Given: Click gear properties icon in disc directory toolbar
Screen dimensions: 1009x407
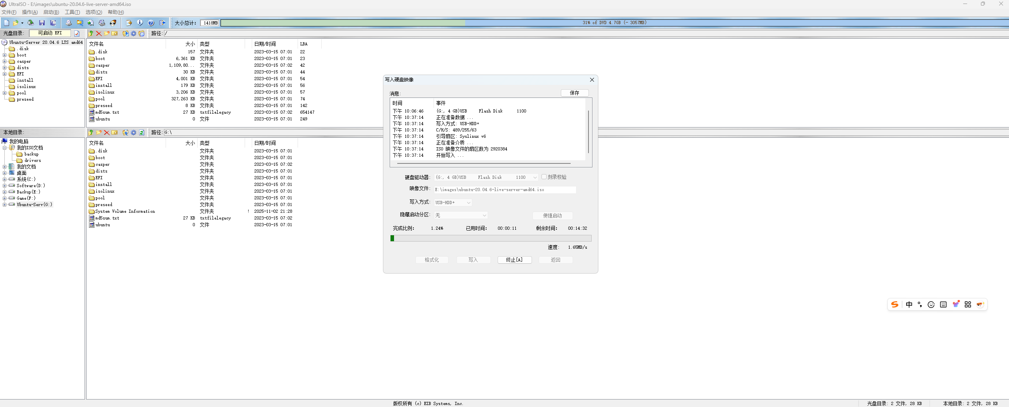Looking at the screenshot, I should (134, 34).
